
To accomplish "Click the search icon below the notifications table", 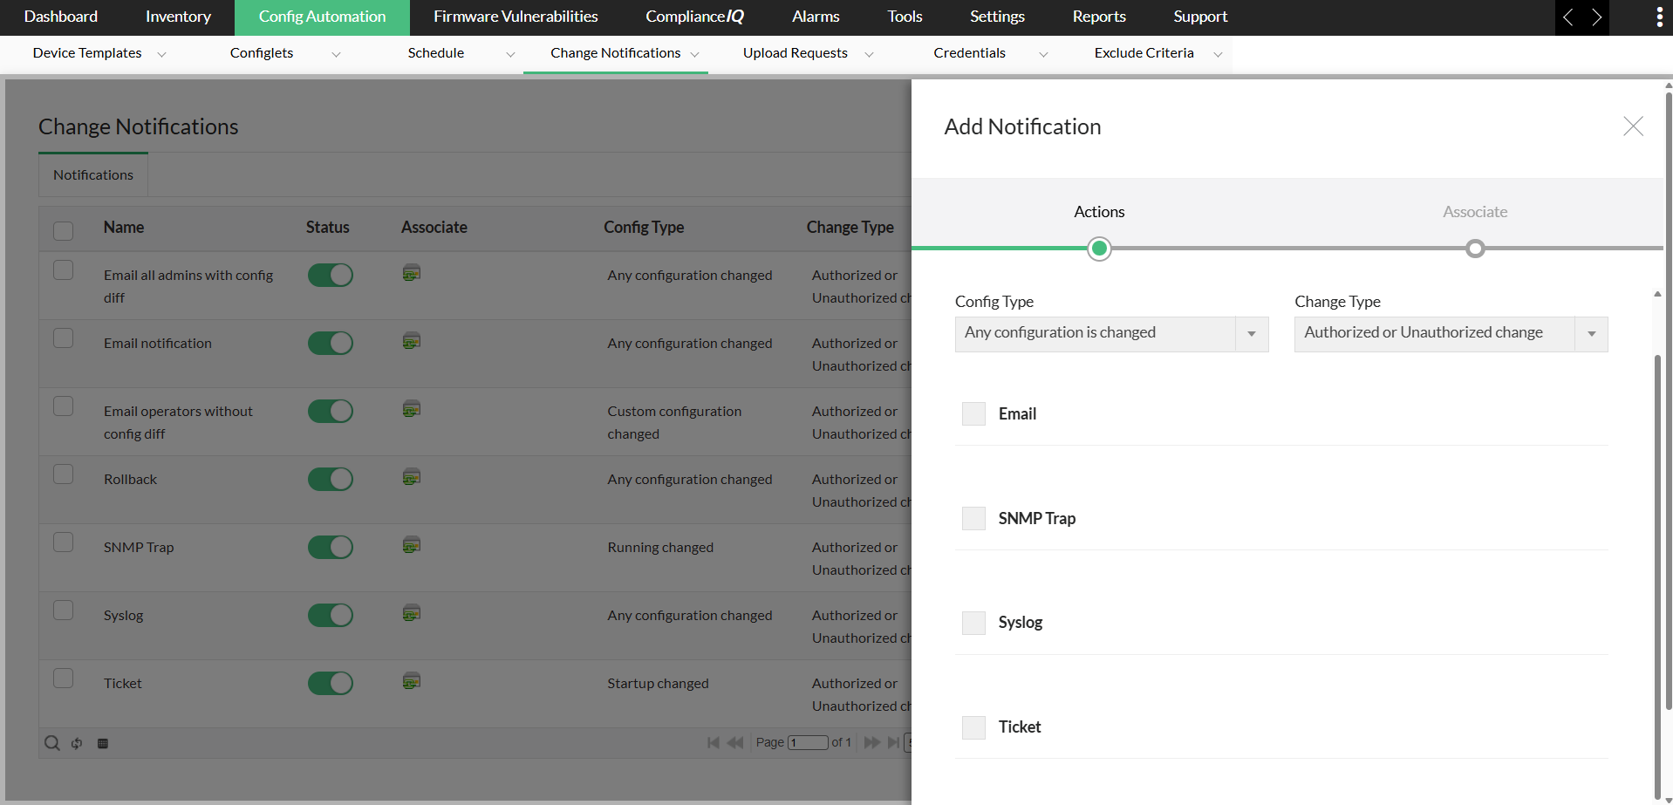I will 52,743.
